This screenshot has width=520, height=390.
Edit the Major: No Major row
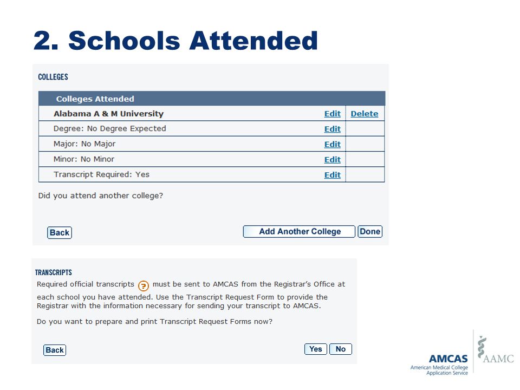pos(332,144)
